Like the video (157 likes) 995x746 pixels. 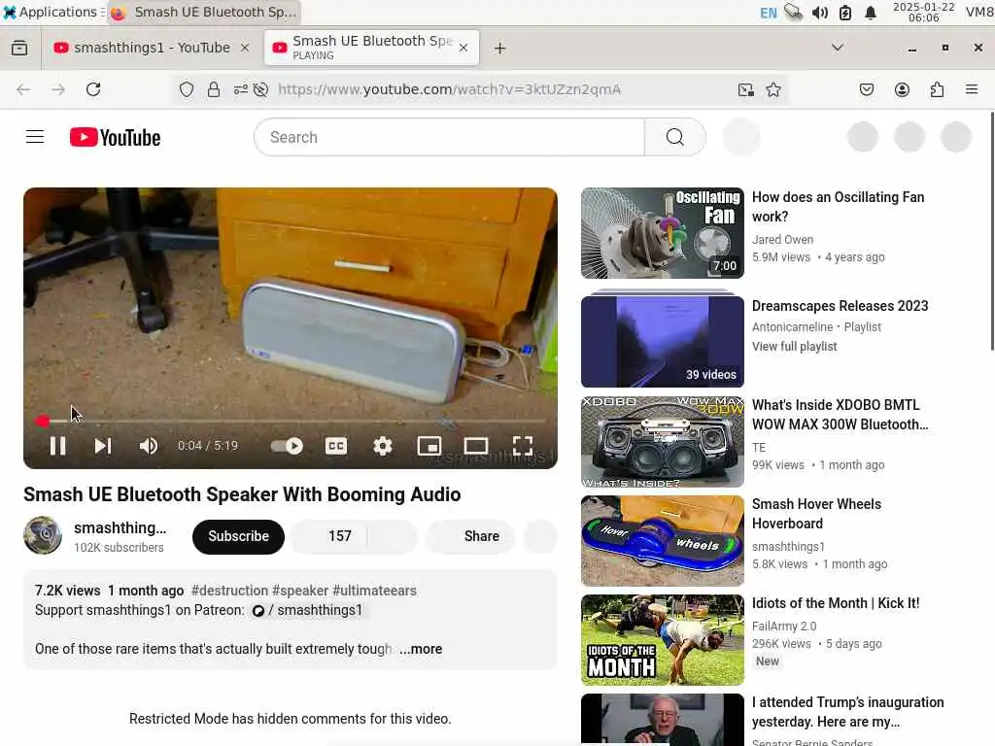coord(328,536)
